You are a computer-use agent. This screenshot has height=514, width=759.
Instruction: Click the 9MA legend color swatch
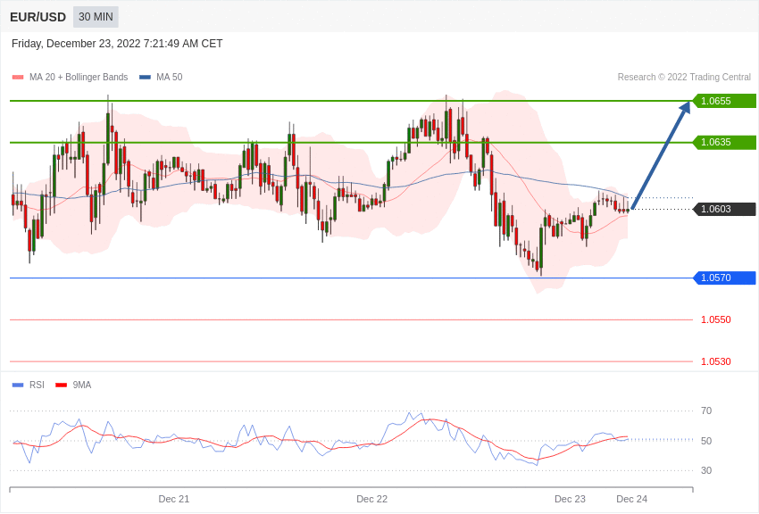point(62,385)
